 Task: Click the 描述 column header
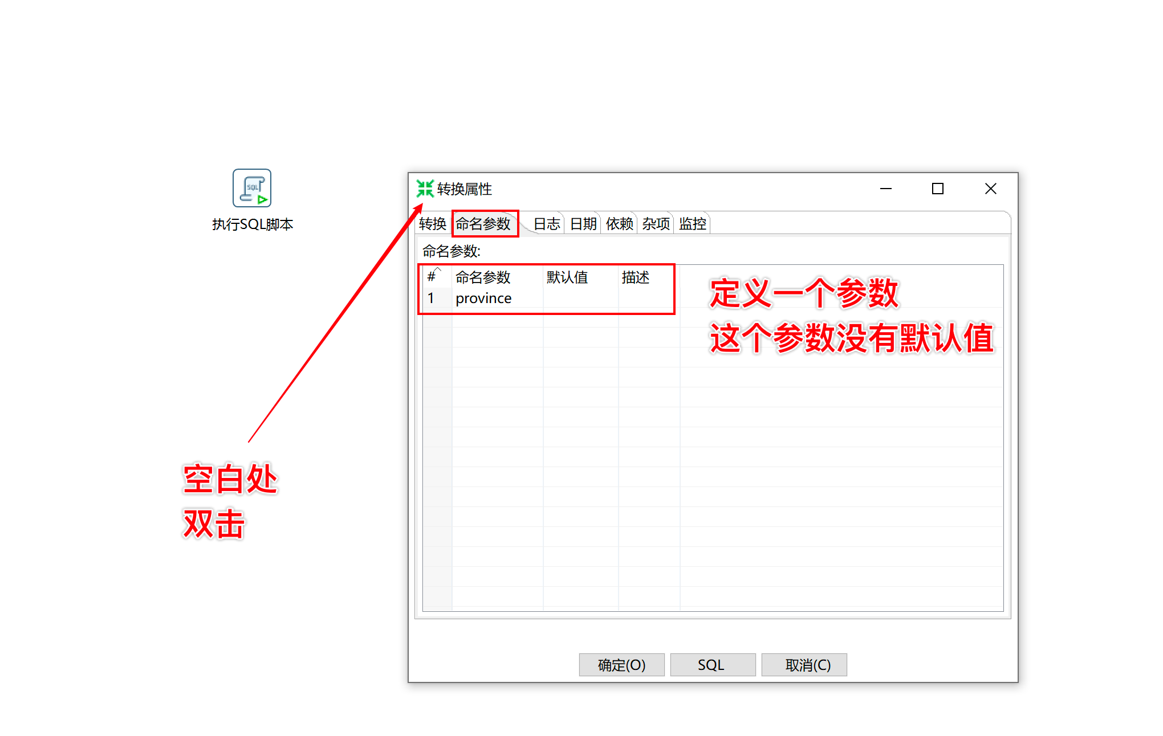pos(649,277)
